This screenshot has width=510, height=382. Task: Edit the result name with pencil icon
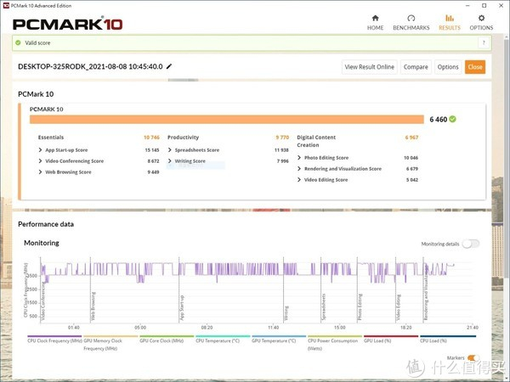coord(169,66)
